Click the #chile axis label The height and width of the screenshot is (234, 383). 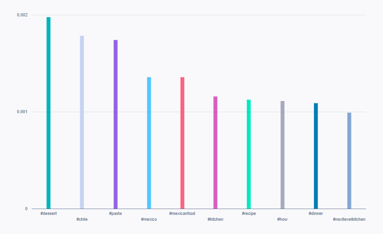(x=82, y=219)
